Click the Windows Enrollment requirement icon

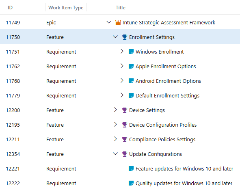pos(131,52)
